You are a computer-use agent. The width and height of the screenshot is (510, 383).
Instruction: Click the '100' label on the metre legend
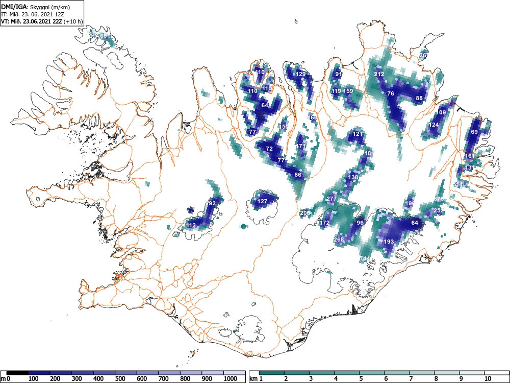click(34, 379)
